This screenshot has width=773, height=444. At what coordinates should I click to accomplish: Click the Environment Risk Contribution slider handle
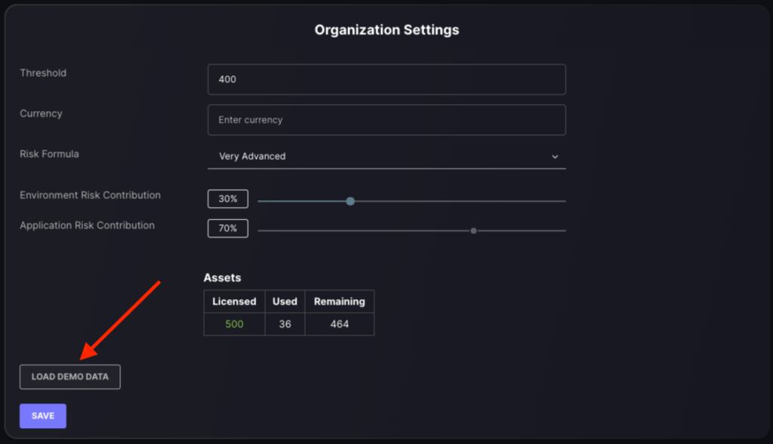point(350,202)
